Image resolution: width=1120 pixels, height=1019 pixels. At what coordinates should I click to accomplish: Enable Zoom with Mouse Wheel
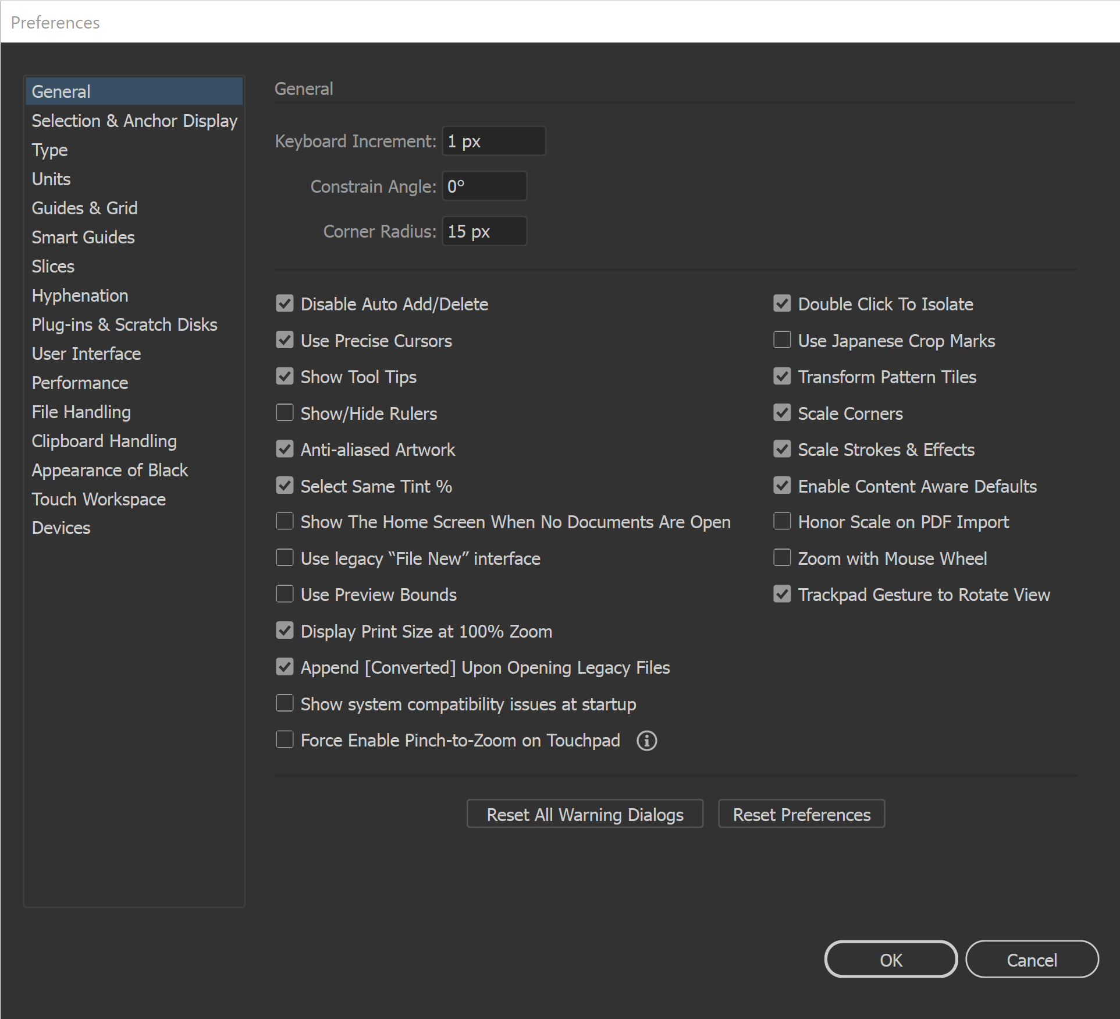(x=782, y=558)
